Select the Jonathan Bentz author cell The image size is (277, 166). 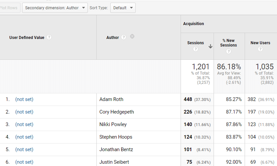tap(116, 149)
